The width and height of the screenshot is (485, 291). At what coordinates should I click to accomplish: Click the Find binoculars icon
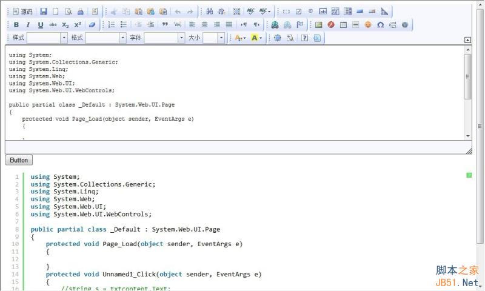click(209, 11)
